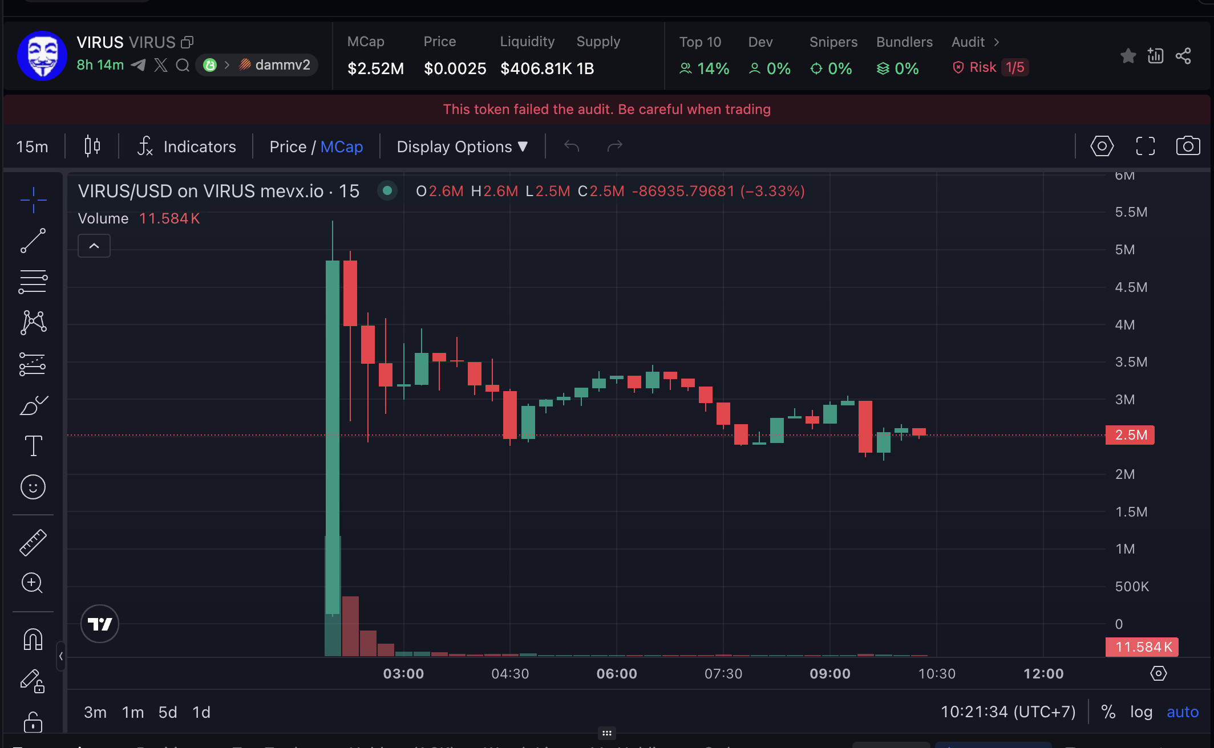The width and height of the screenshot is (1214, 748).
Task: Click the 11.584K volume axis label
Action: pos(1142,647)
